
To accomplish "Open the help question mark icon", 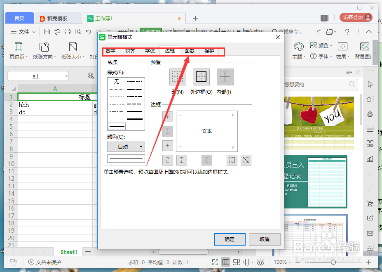I will pyautogui.click(x=347, y=32).
